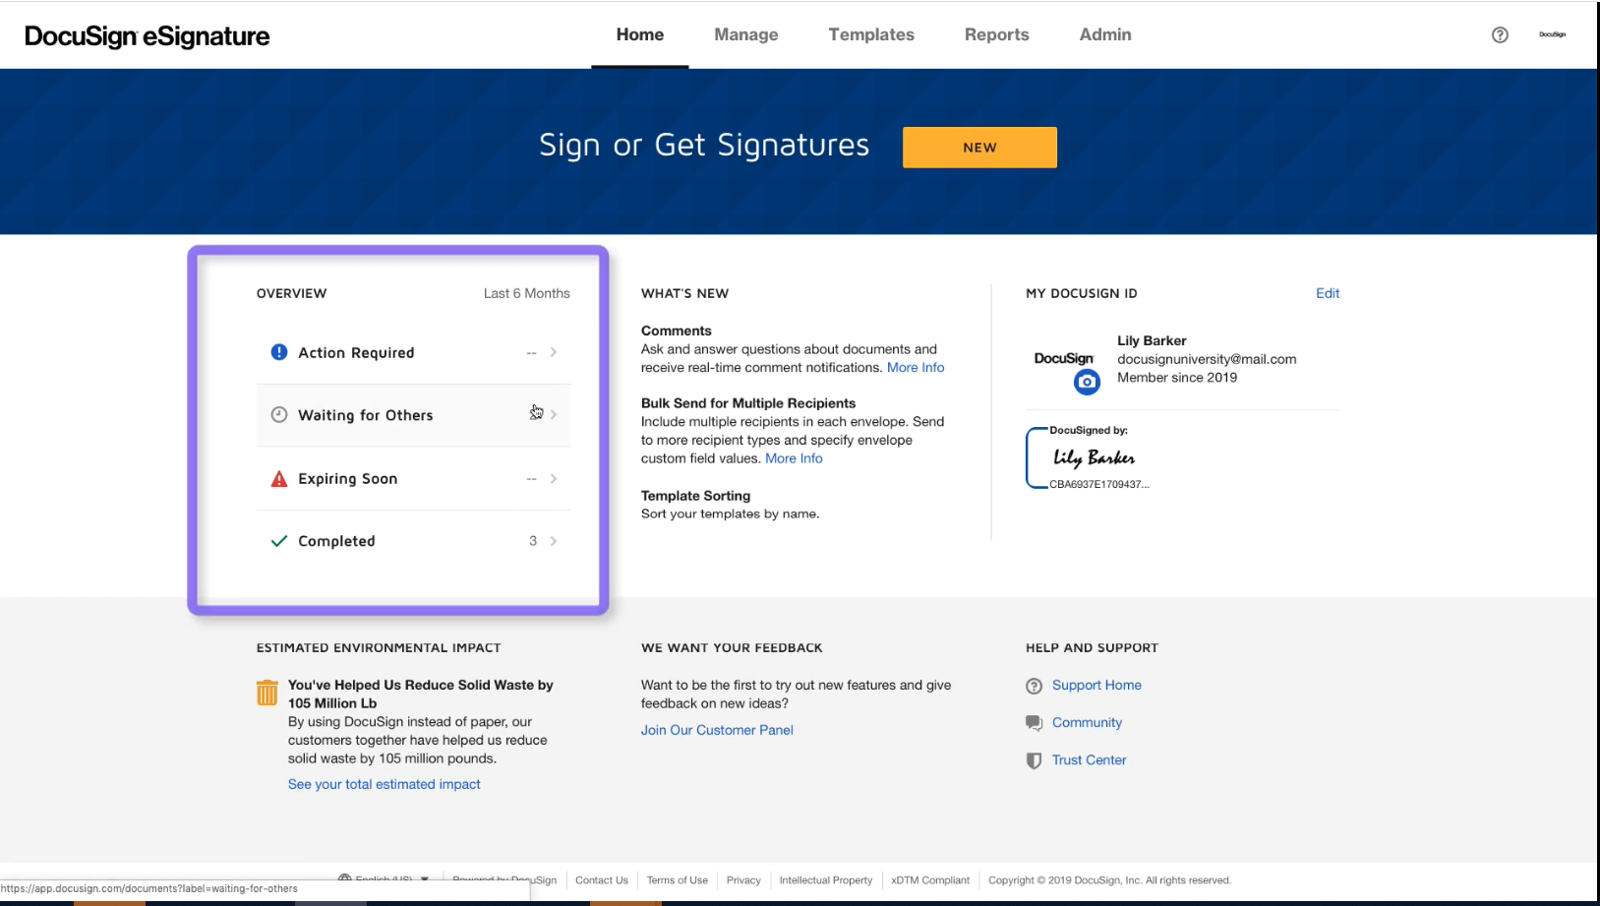Click the DocuSign profile logo image

[1064, 359]
